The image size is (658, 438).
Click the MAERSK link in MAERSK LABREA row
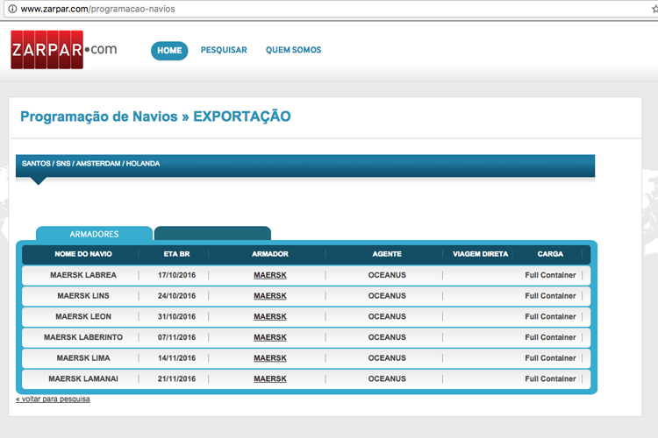point(270,275)
